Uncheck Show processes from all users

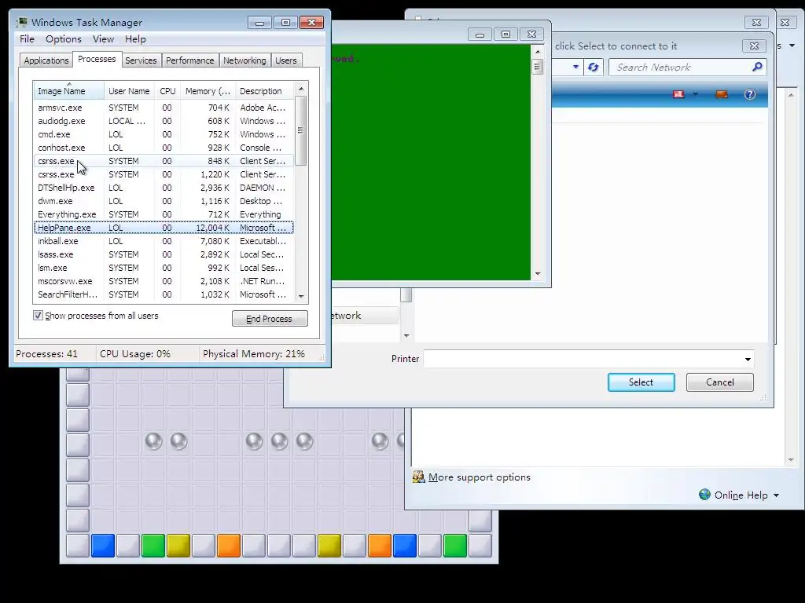coord(38,316)
